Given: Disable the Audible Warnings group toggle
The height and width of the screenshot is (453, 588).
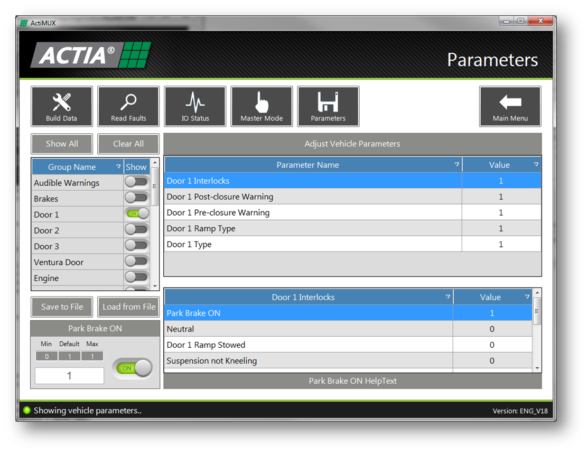Looking at the screenshot, I should coord(136,182).
